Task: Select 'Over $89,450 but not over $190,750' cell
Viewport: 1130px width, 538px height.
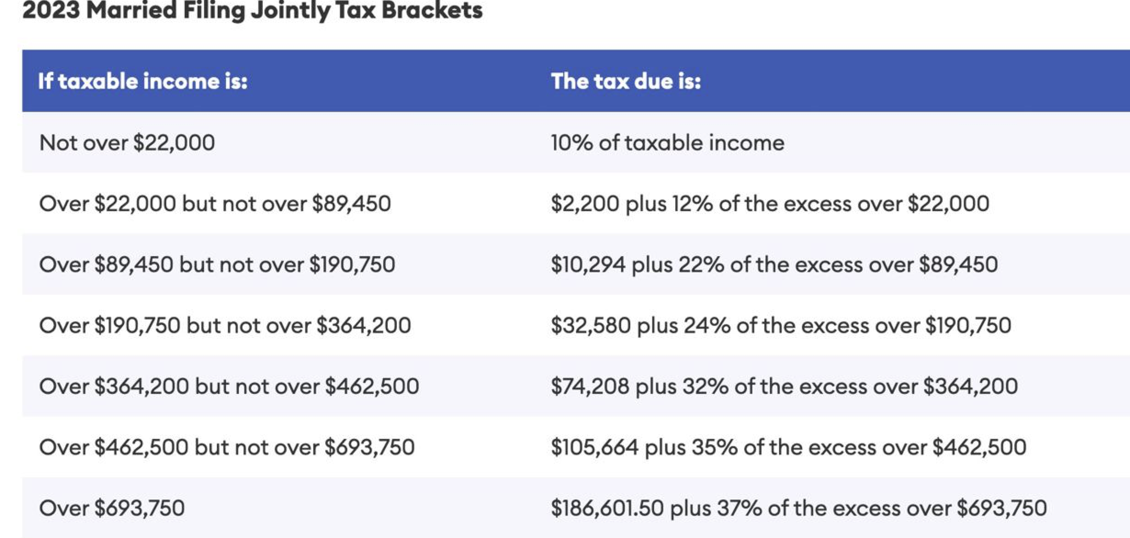Action: pyautogui.click(x=217, y=265)
